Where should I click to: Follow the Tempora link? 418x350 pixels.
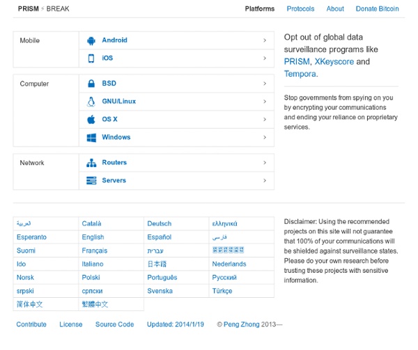coord(300,74)
